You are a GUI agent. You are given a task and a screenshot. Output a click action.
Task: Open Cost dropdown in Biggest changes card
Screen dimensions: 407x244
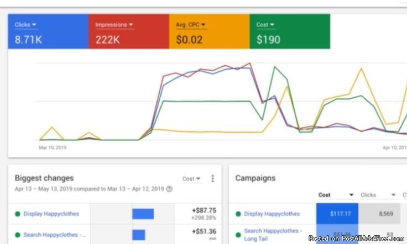pos(191,179)
